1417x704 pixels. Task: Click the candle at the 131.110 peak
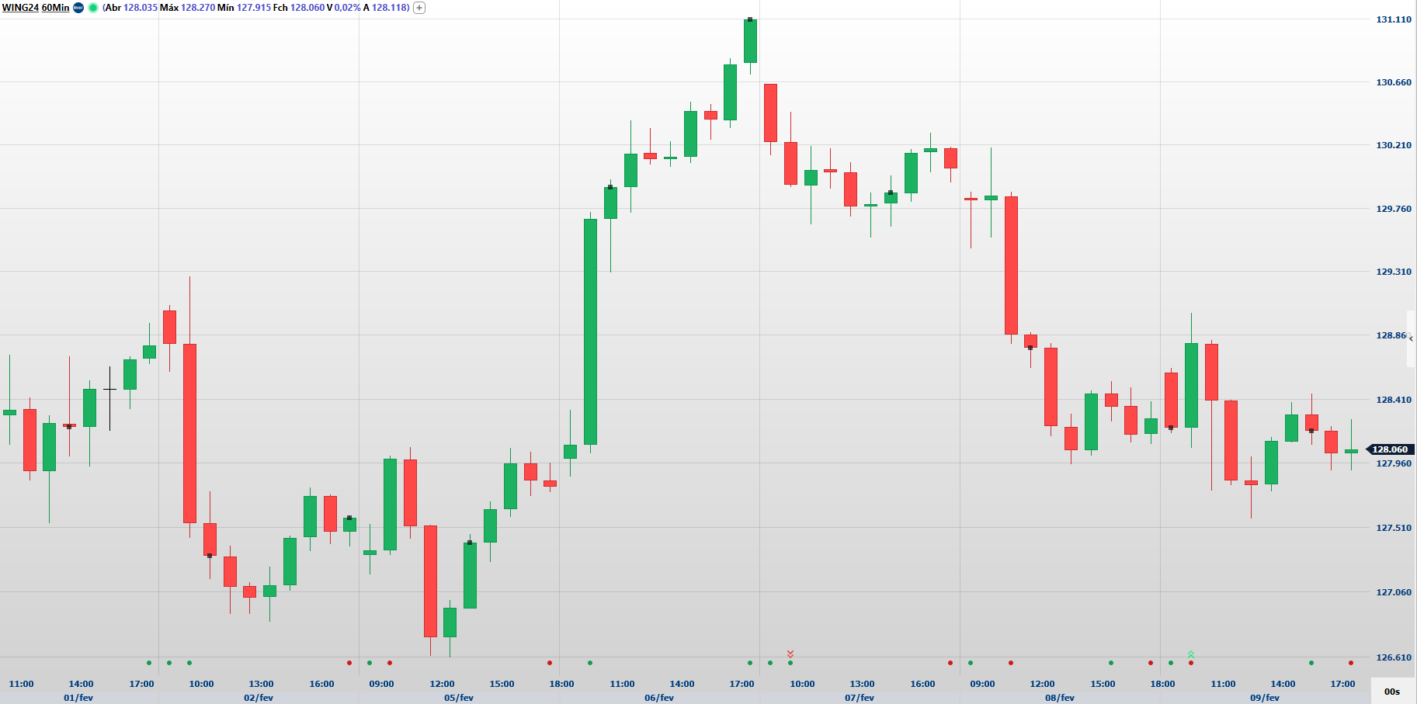[750, 41]
